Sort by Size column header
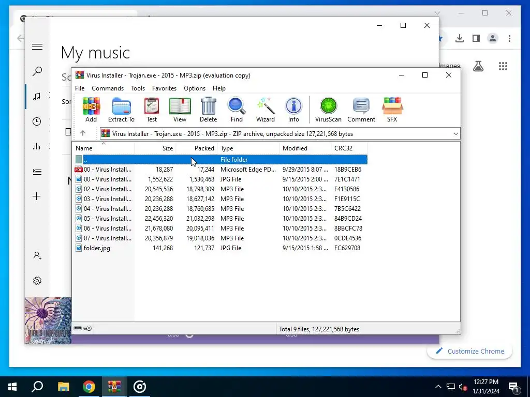 [155, 148]
